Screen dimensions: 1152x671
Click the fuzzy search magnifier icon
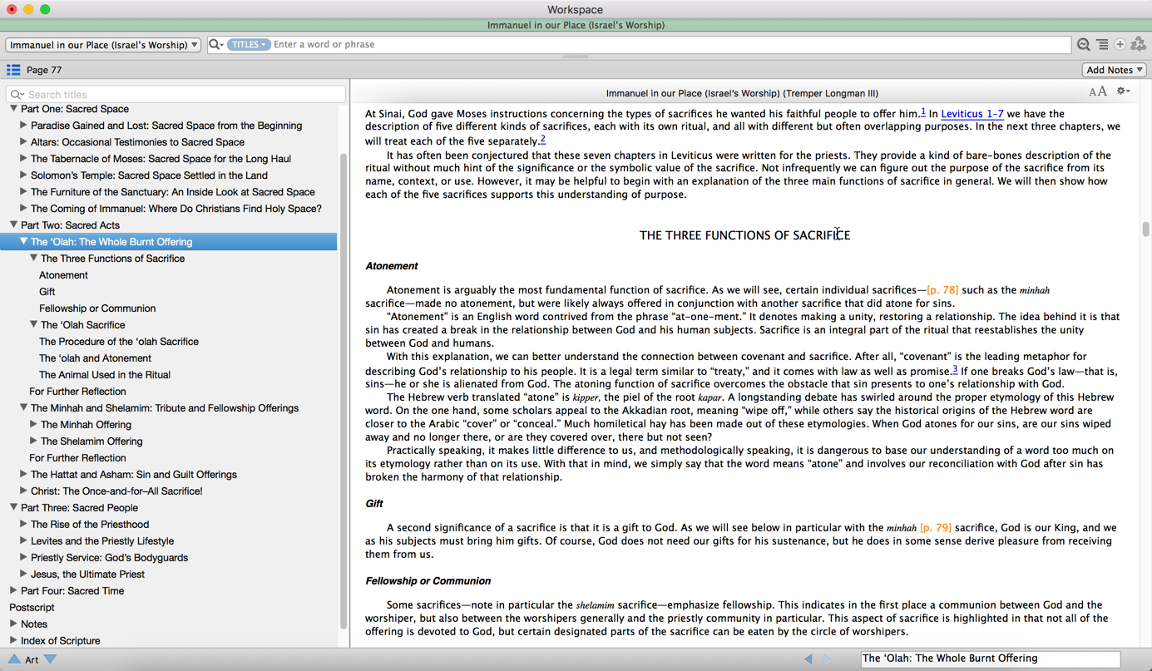[1083, 45]
